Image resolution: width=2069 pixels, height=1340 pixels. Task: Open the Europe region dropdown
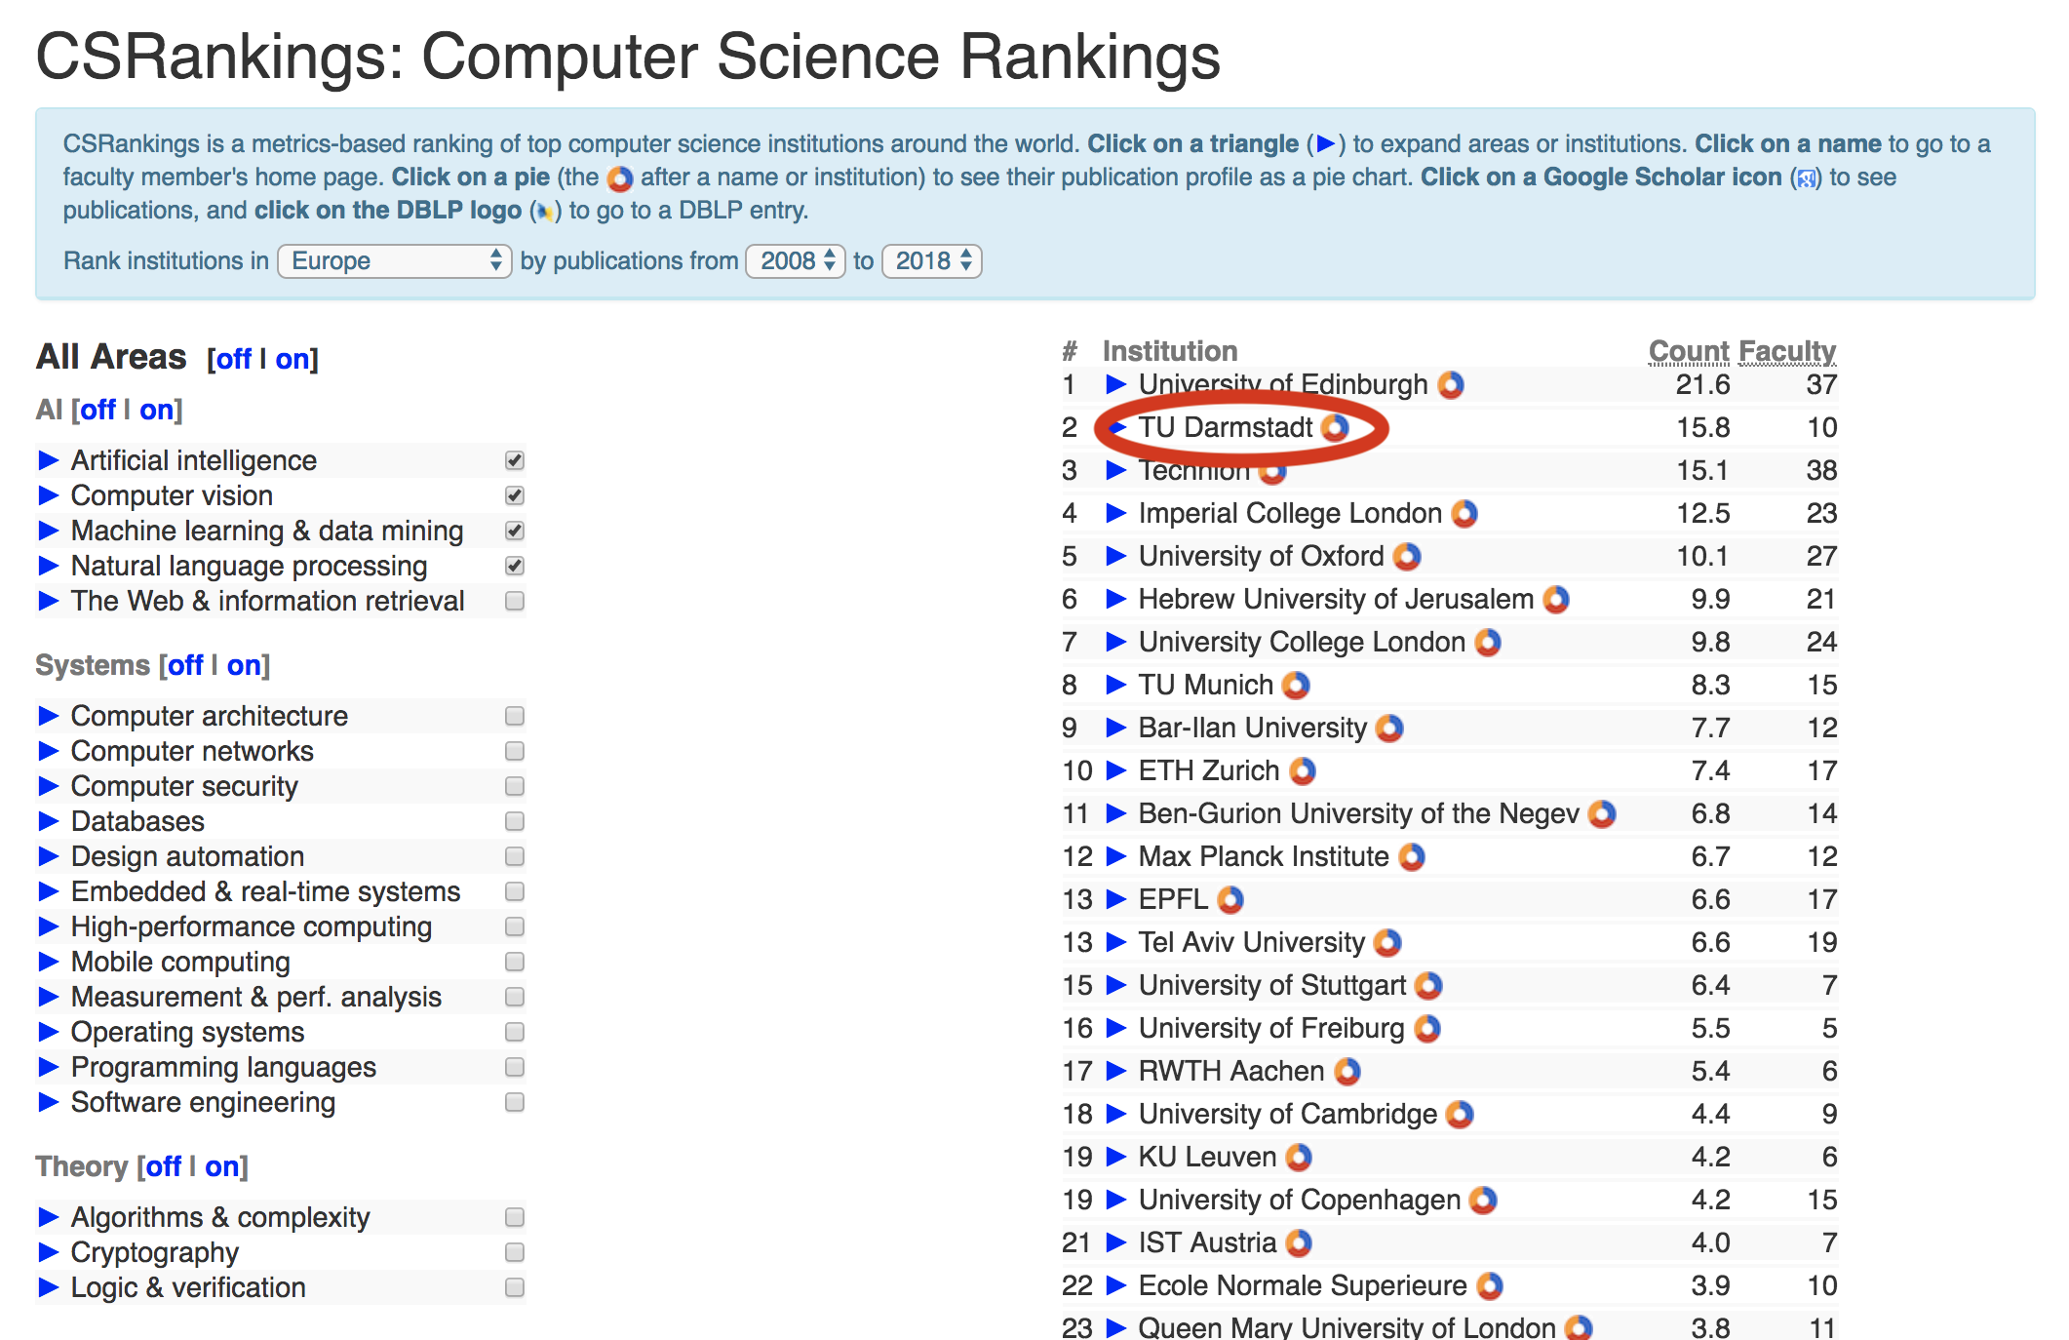click(x=395, y=261)
